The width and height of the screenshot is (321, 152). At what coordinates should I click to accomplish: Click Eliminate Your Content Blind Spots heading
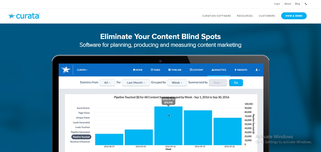[160, 37]
